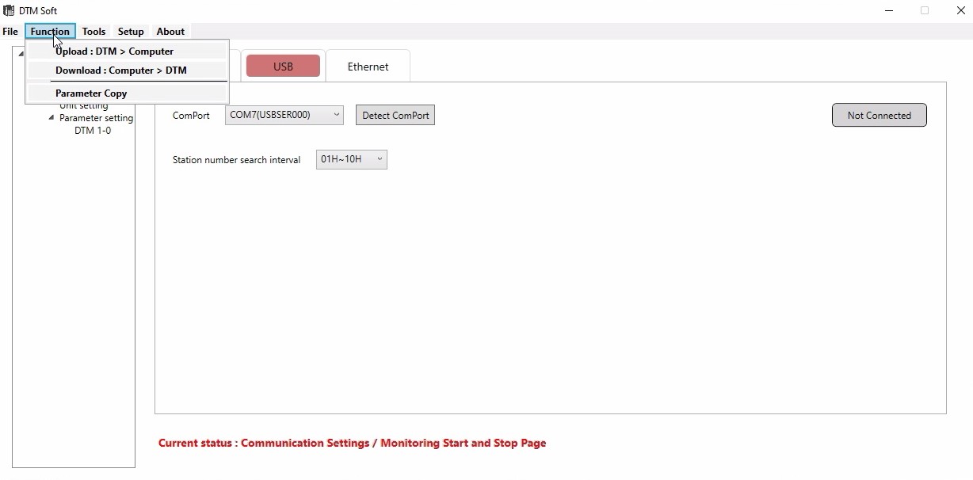Click the ComPort label
The image size is (973, 480).
pos(191,116)
